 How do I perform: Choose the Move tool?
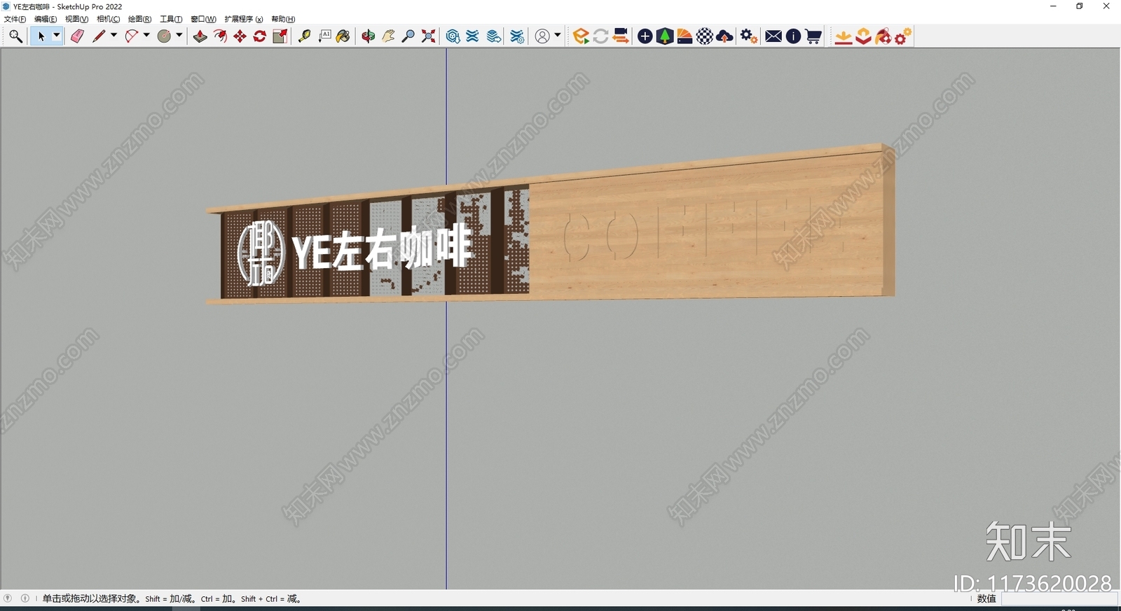240,36
